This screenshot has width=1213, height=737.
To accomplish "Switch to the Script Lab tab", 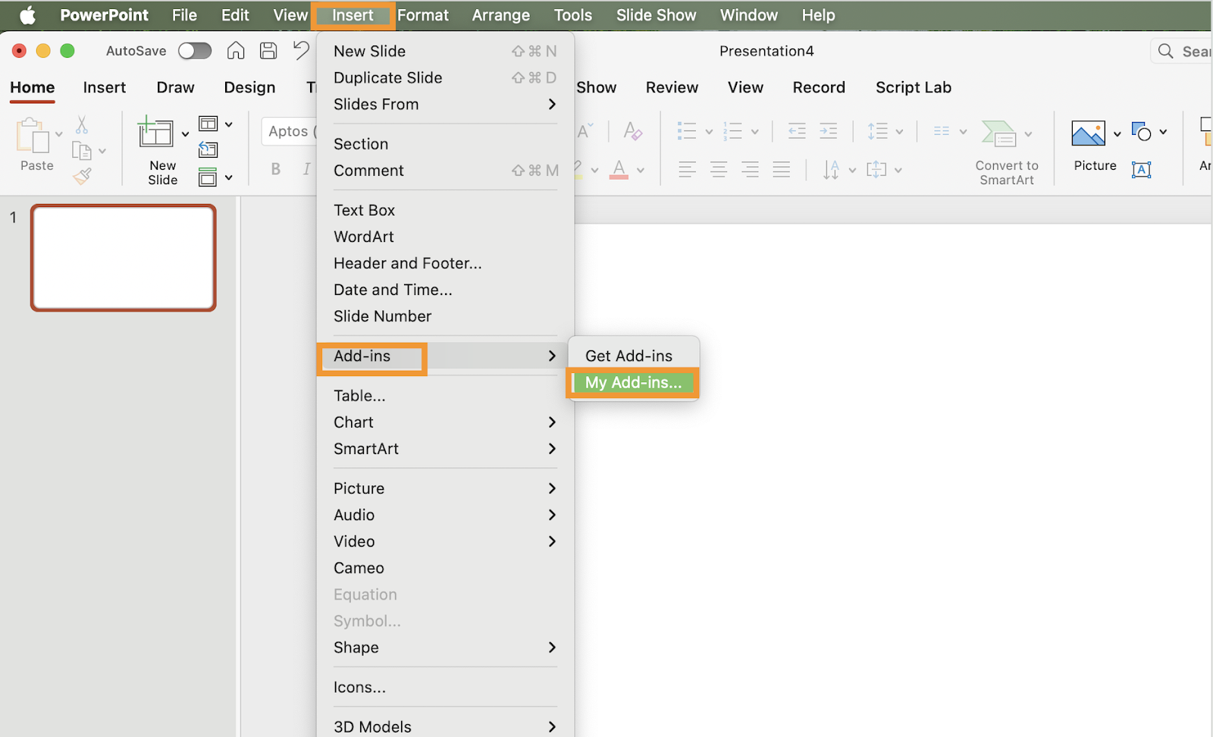I will 913,88.
